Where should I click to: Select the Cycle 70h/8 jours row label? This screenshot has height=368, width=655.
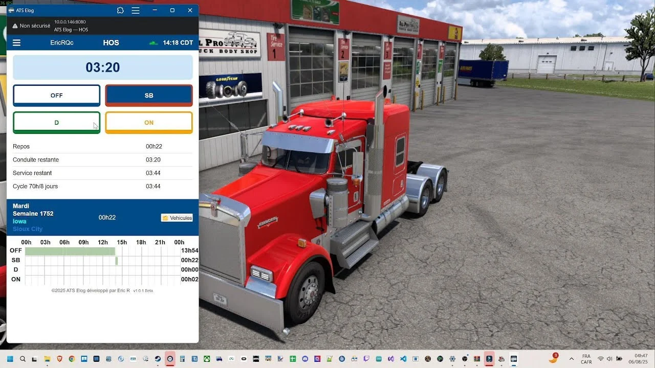35,187
